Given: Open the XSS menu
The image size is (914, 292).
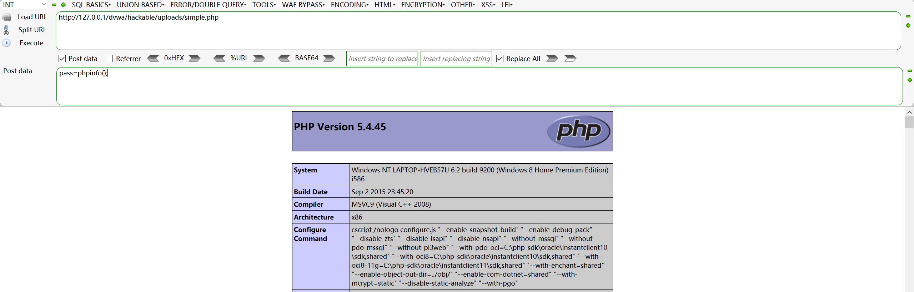Looking at the screenshot, I should click(488, 5).
